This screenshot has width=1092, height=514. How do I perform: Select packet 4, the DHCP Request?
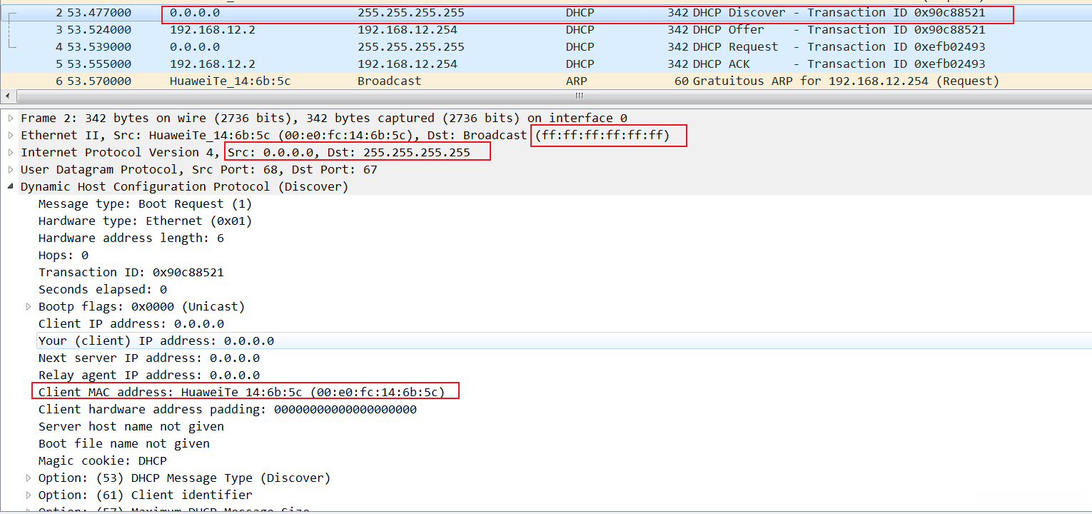(x=546, y=47)
